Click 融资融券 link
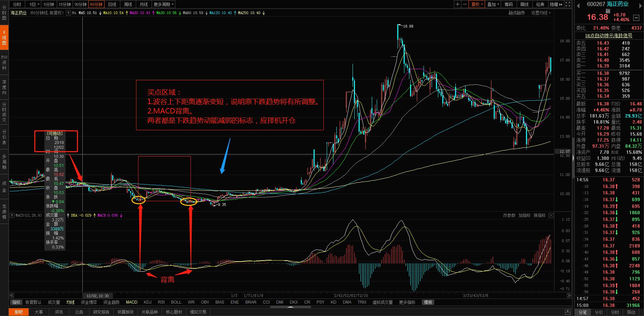Viewport: 644px width, 316px height. [517, 13]
